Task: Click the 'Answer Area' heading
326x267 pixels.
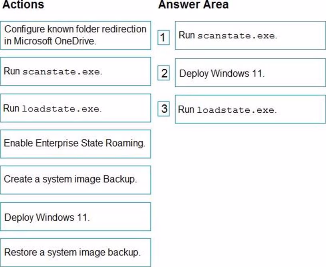Action: click(193, 5)
